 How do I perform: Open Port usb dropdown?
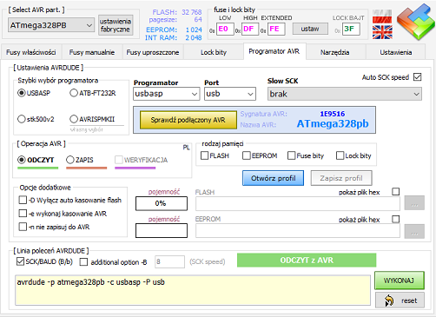pos(230,94)
